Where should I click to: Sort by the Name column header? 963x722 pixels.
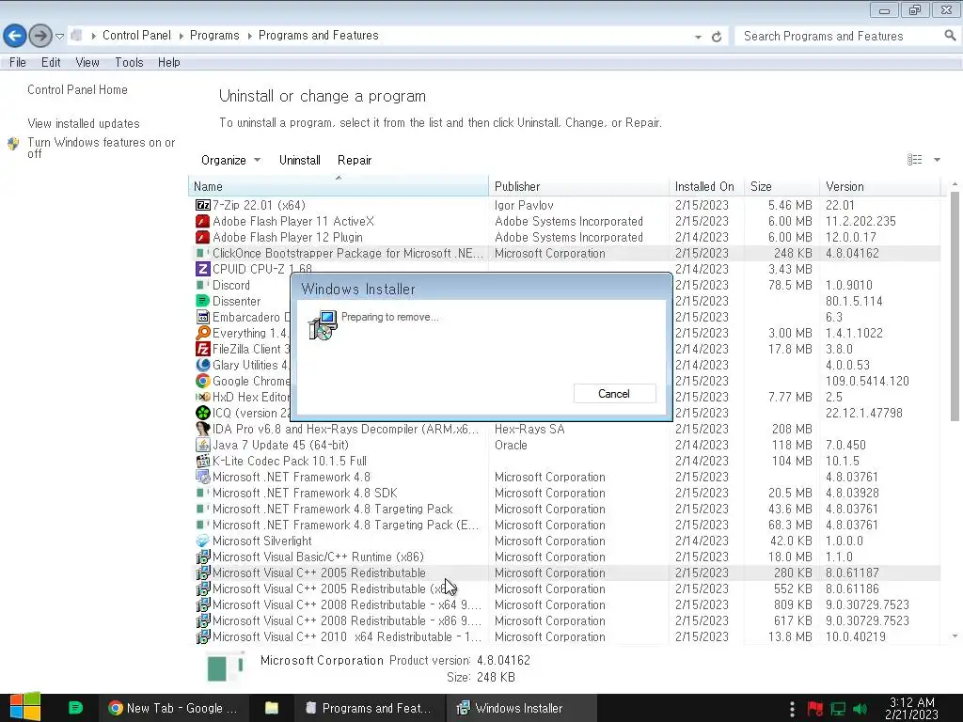point(339,186)
